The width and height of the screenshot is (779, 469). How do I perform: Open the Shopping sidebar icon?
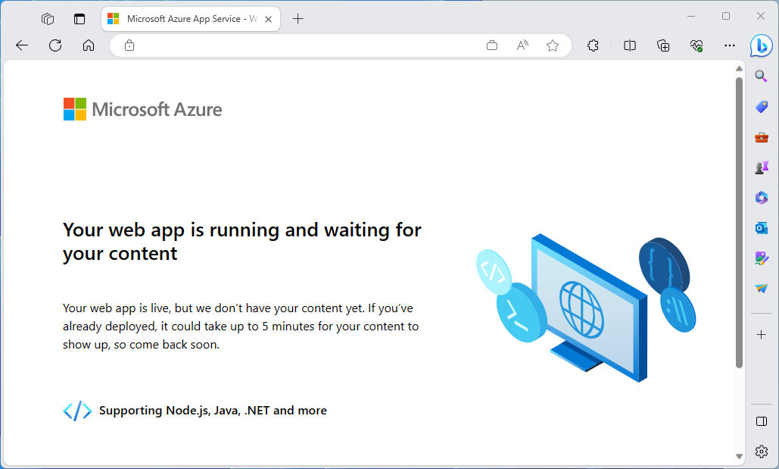point(761,106)
